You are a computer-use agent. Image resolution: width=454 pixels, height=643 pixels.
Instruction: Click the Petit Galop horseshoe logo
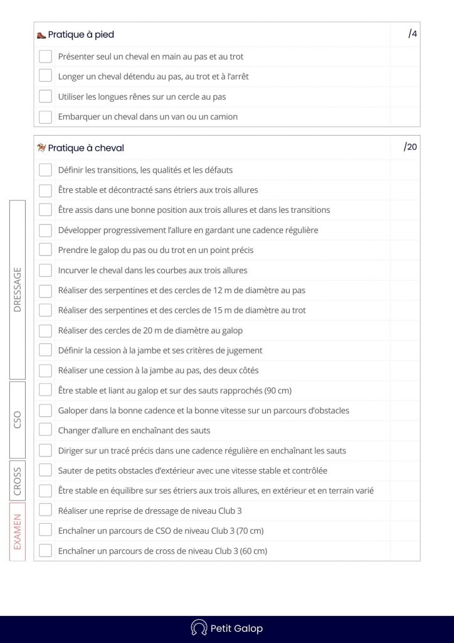coord(199,628)
